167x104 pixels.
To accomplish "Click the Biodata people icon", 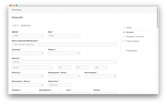I will click(124, 32).
